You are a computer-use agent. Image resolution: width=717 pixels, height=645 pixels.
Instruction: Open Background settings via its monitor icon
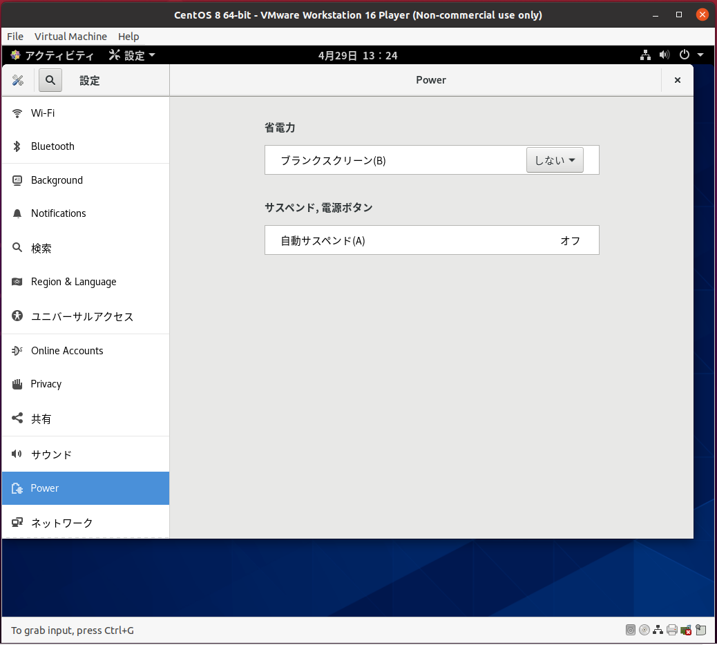[x=17, y=180]
